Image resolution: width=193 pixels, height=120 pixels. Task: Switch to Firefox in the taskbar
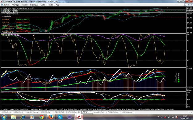pyautogui.click(x=51, y=117)
